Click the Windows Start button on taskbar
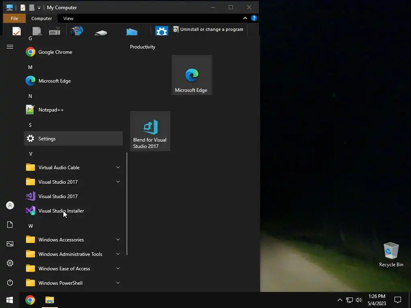 10,300
